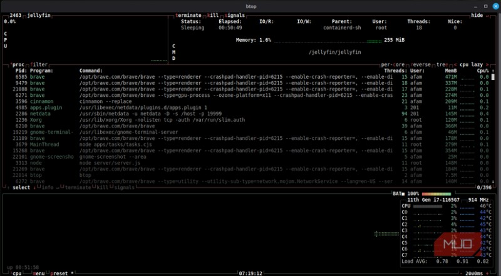Click the current sort label cpu lazy
The image size is (501, 276).
[x=471, y=64]
